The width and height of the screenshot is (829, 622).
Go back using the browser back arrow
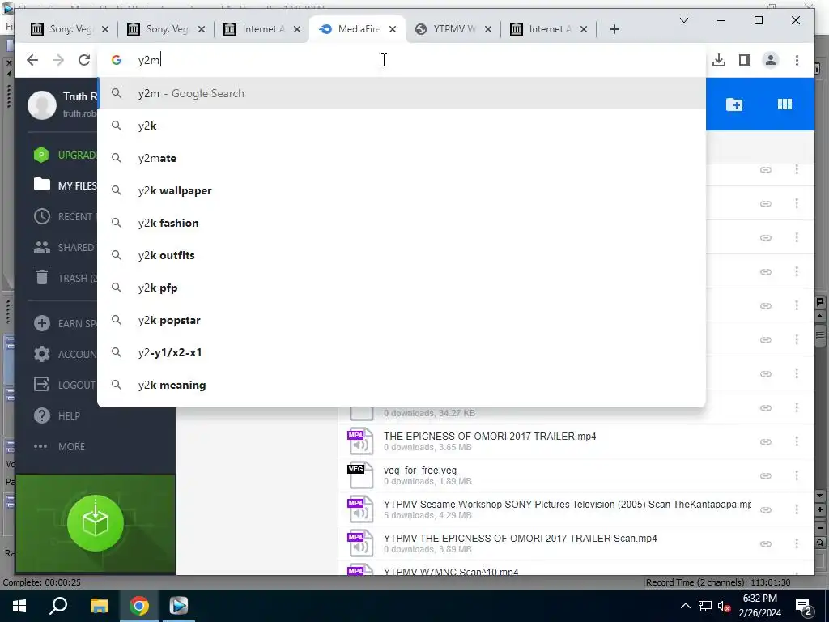click(32, 60)
